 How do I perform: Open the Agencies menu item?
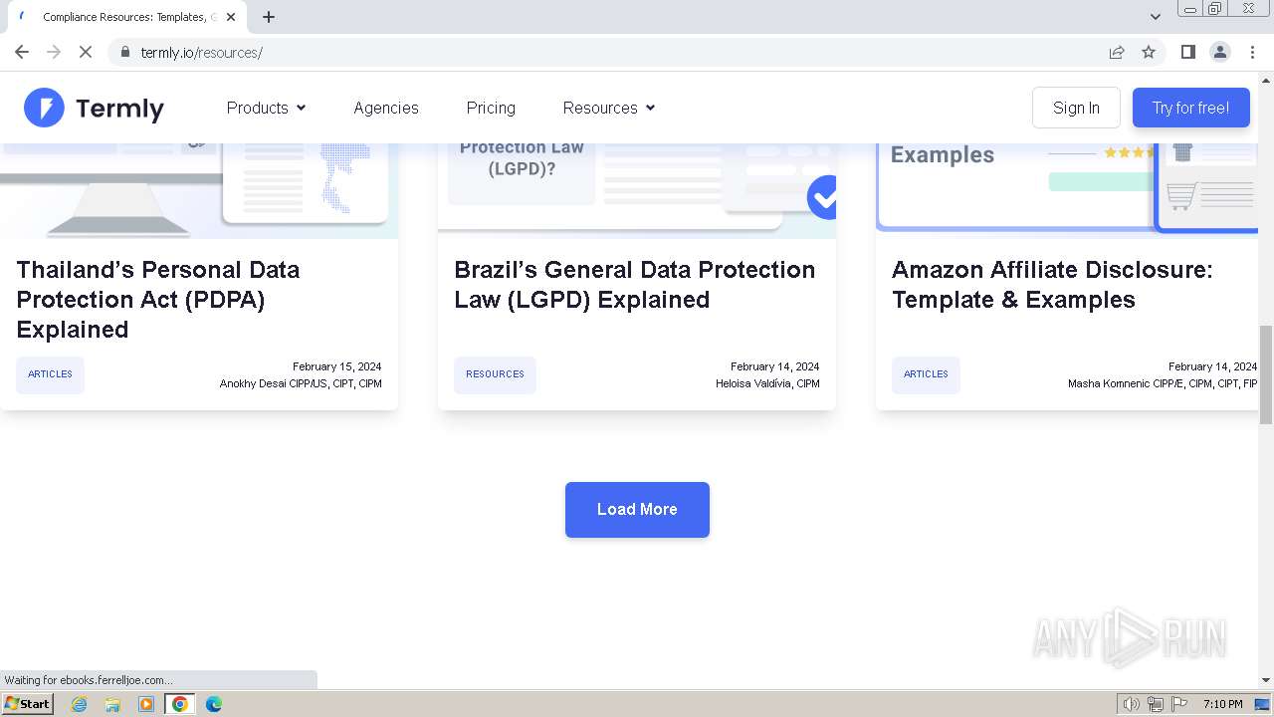click(386, 108)
